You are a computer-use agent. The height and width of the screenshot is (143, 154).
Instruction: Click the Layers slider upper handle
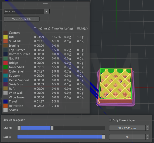pyautogui.click(x=52, y=128)
